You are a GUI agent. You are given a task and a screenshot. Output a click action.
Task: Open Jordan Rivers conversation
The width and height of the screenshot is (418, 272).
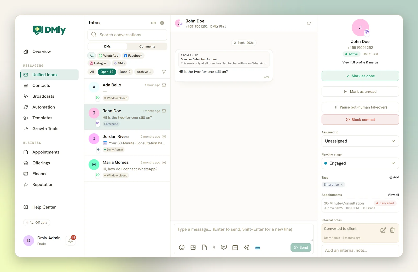[127, 143]
